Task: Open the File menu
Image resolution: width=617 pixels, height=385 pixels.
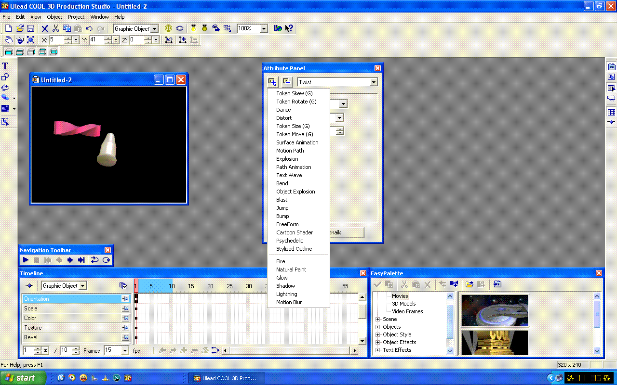Action: coord(6,17)
